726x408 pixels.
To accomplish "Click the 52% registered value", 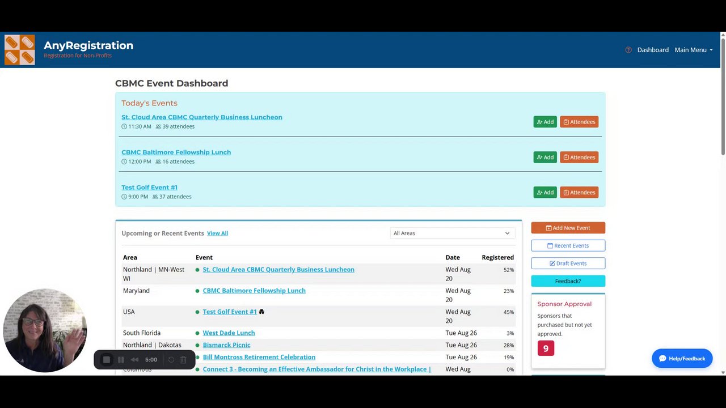I will coord(509,270).
